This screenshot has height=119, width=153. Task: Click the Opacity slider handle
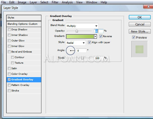coord(77,31)
